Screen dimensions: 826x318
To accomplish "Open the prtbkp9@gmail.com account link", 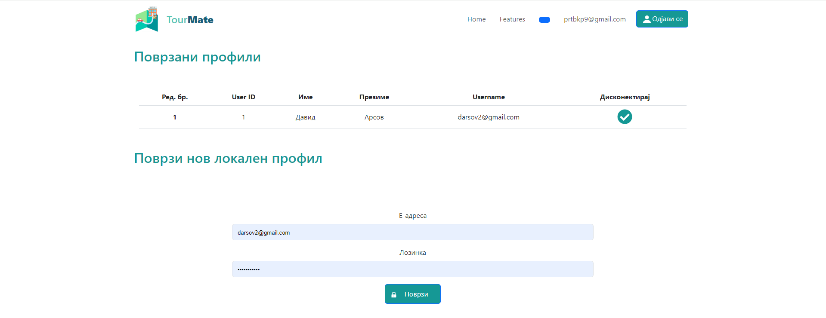I will pos(594,19).
